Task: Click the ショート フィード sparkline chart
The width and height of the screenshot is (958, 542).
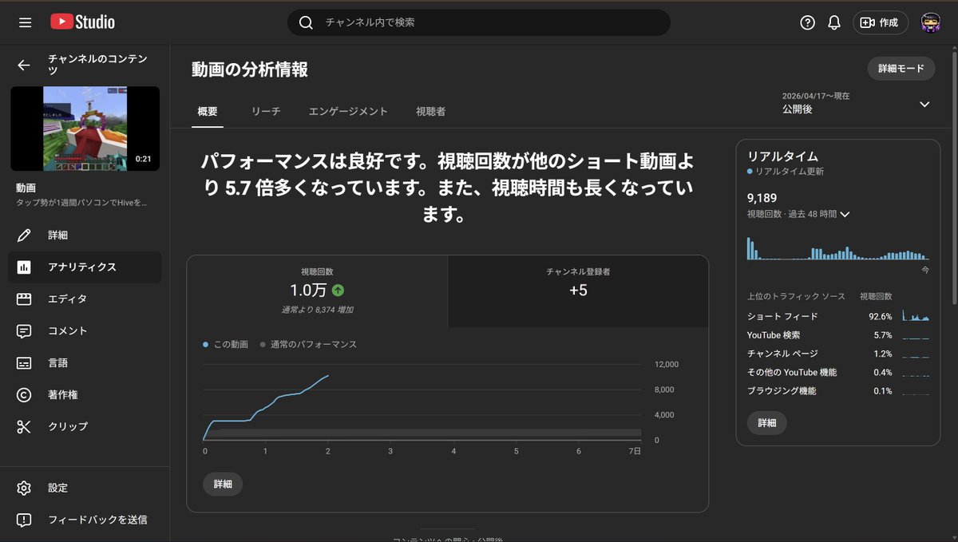Action: (916, 316)
